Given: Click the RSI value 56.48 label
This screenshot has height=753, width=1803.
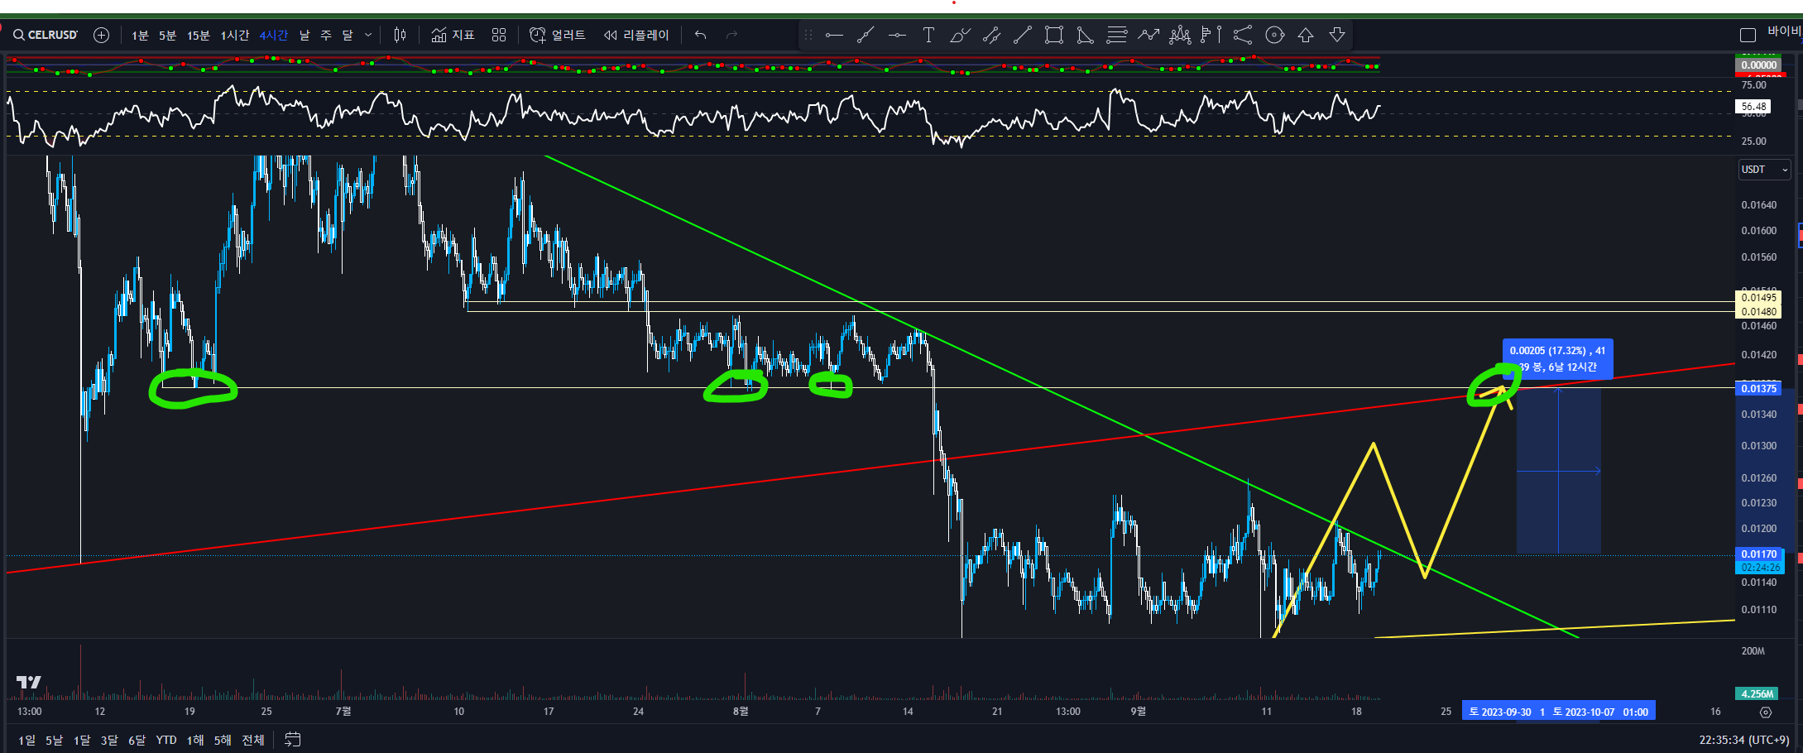Looking at the screenshot, I should (1753, 107).
